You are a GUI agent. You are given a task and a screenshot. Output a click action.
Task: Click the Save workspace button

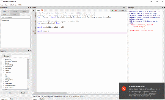15,14
